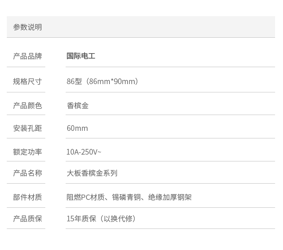Image resolution: width=283 pixels, height=250 pixels.
Task: Click the 部件材质 label
Action: tap(27, 197)
